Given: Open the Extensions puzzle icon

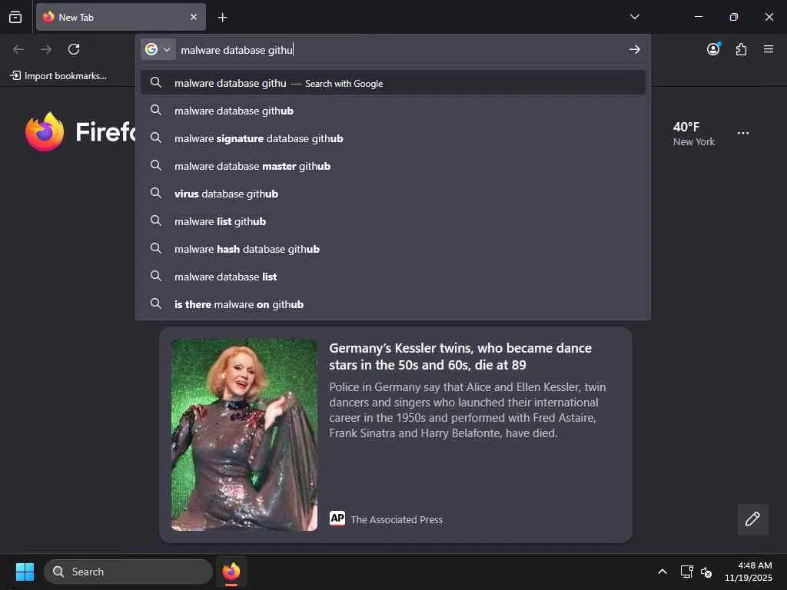Looking at the screenshot, I should pos(741,49).
